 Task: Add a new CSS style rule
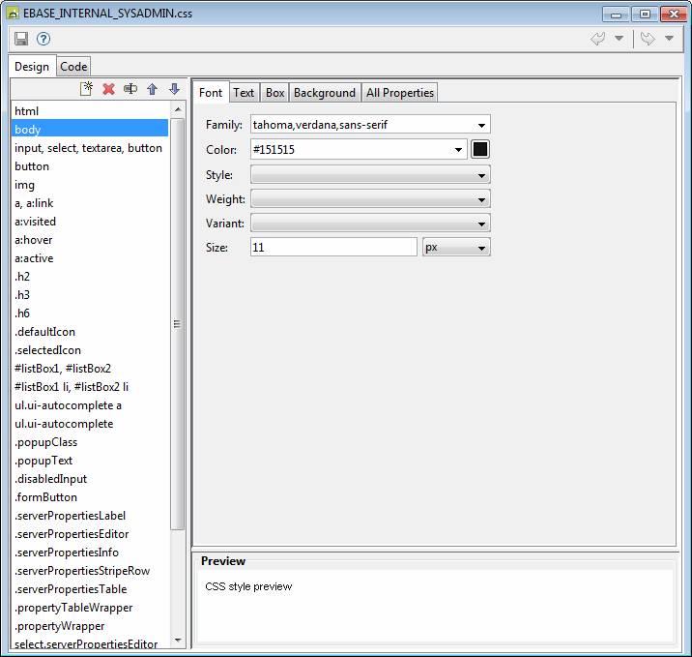(x=86, y=89)
